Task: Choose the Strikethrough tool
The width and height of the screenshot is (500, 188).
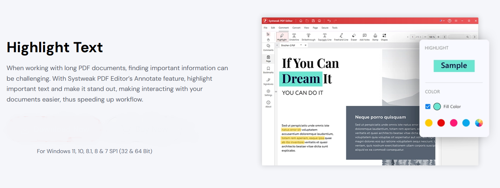Action: click(x=308, y=37)
